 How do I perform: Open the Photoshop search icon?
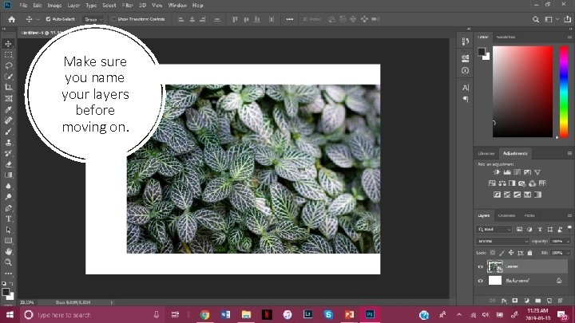point(536,19)
